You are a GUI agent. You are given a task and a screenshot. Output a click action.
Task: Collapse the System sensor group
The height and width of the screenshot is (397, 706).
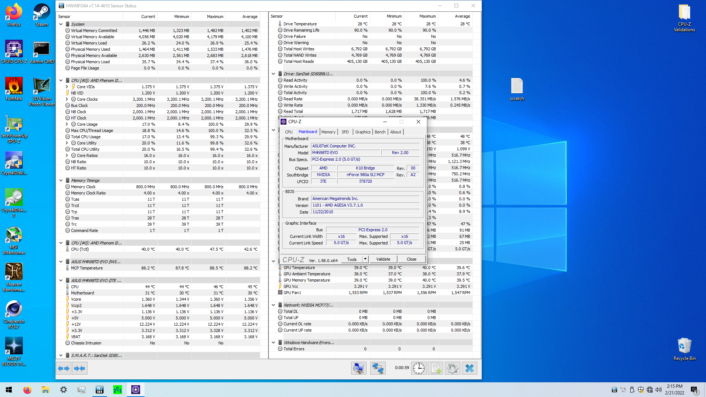click(61, 24)
